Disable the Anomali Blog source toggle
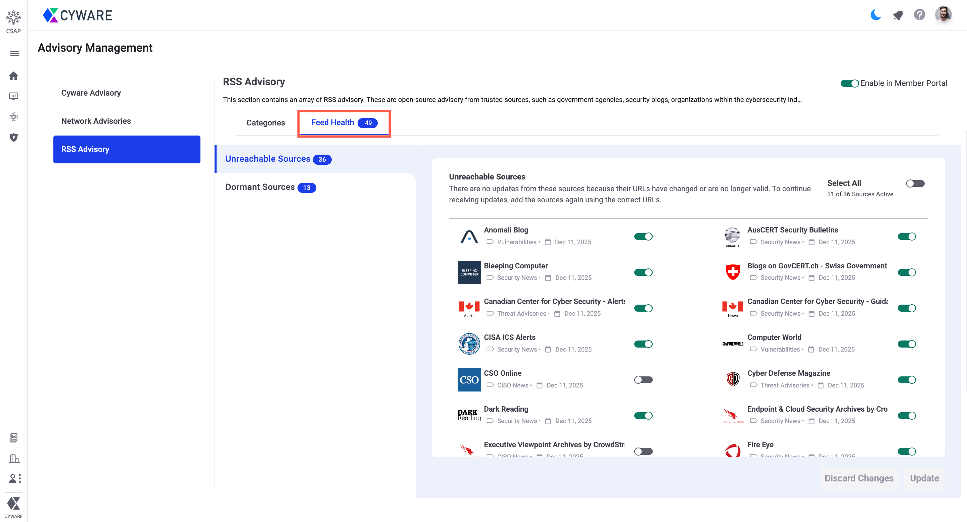Viewport: 967px width, 522px height. [643, 237]
